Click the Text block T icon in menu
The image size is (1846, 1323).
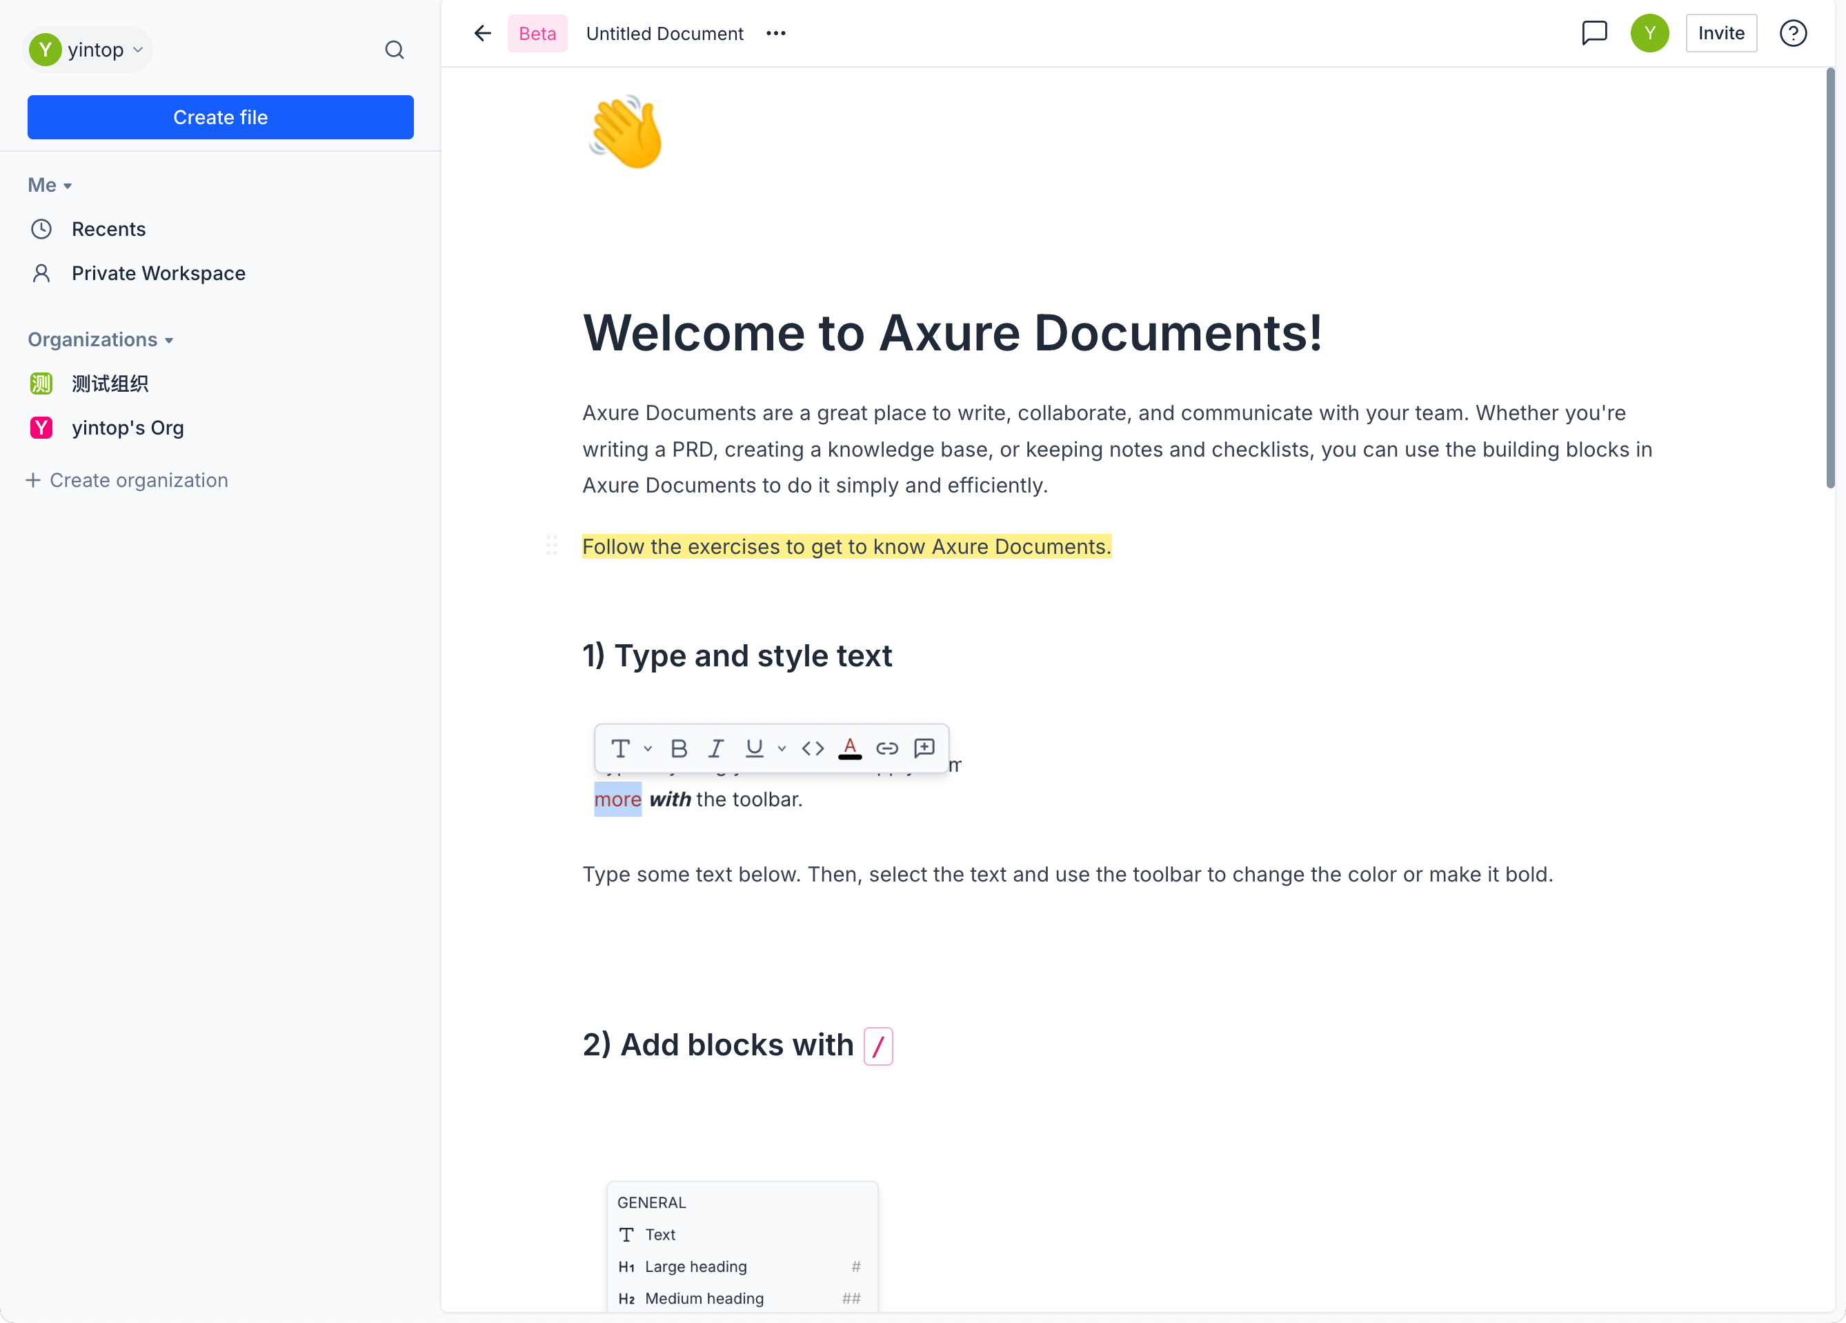coord(626,1234)
